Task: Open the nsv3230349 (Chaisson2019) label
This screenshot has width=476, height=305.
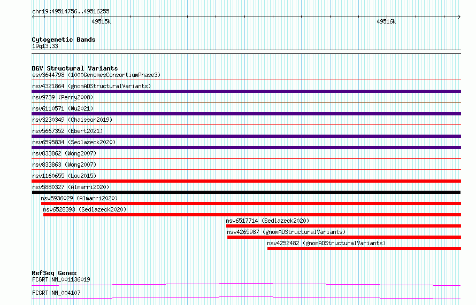Action: pos(72,120)
